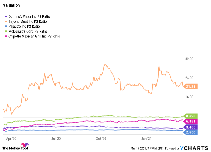Click the Valuation chart title
The image size is (211, 152).
12,5
